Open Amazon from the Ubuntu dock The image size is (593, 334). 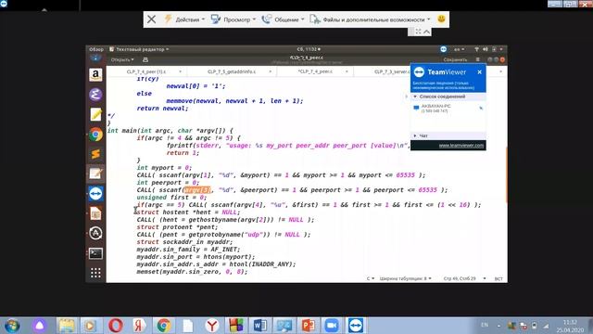tap(95, 74)
